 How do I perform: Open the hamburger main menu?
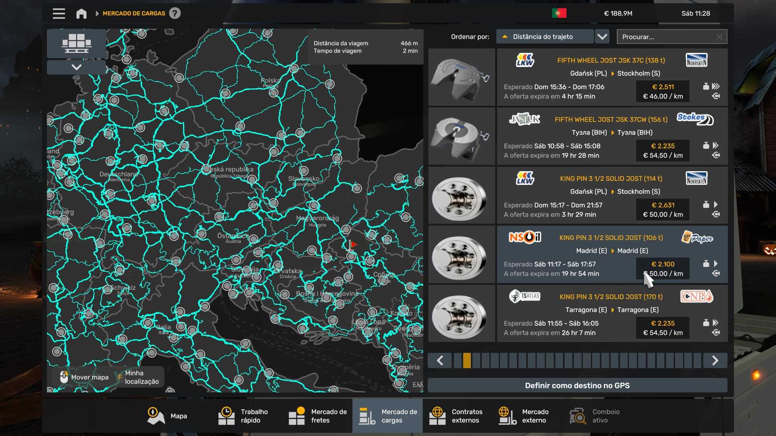click(59, 13)
